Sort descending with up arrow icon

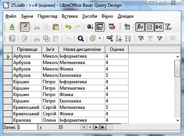click(128, 38)
